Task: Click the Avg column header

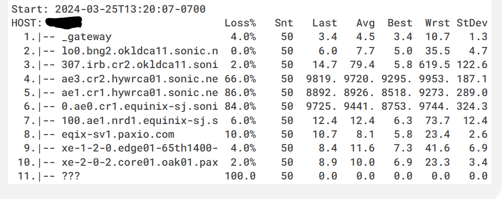Action: 365,23
